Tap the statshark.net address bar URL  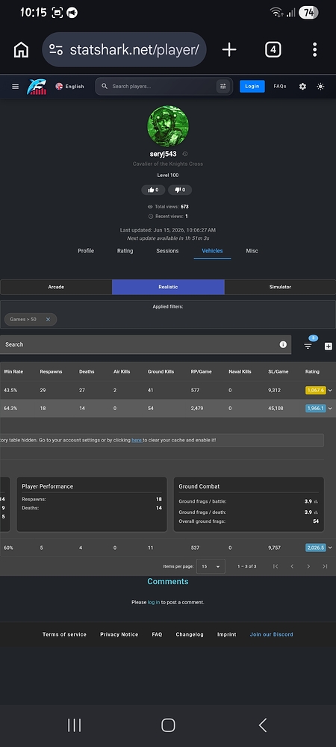point(134,49)
